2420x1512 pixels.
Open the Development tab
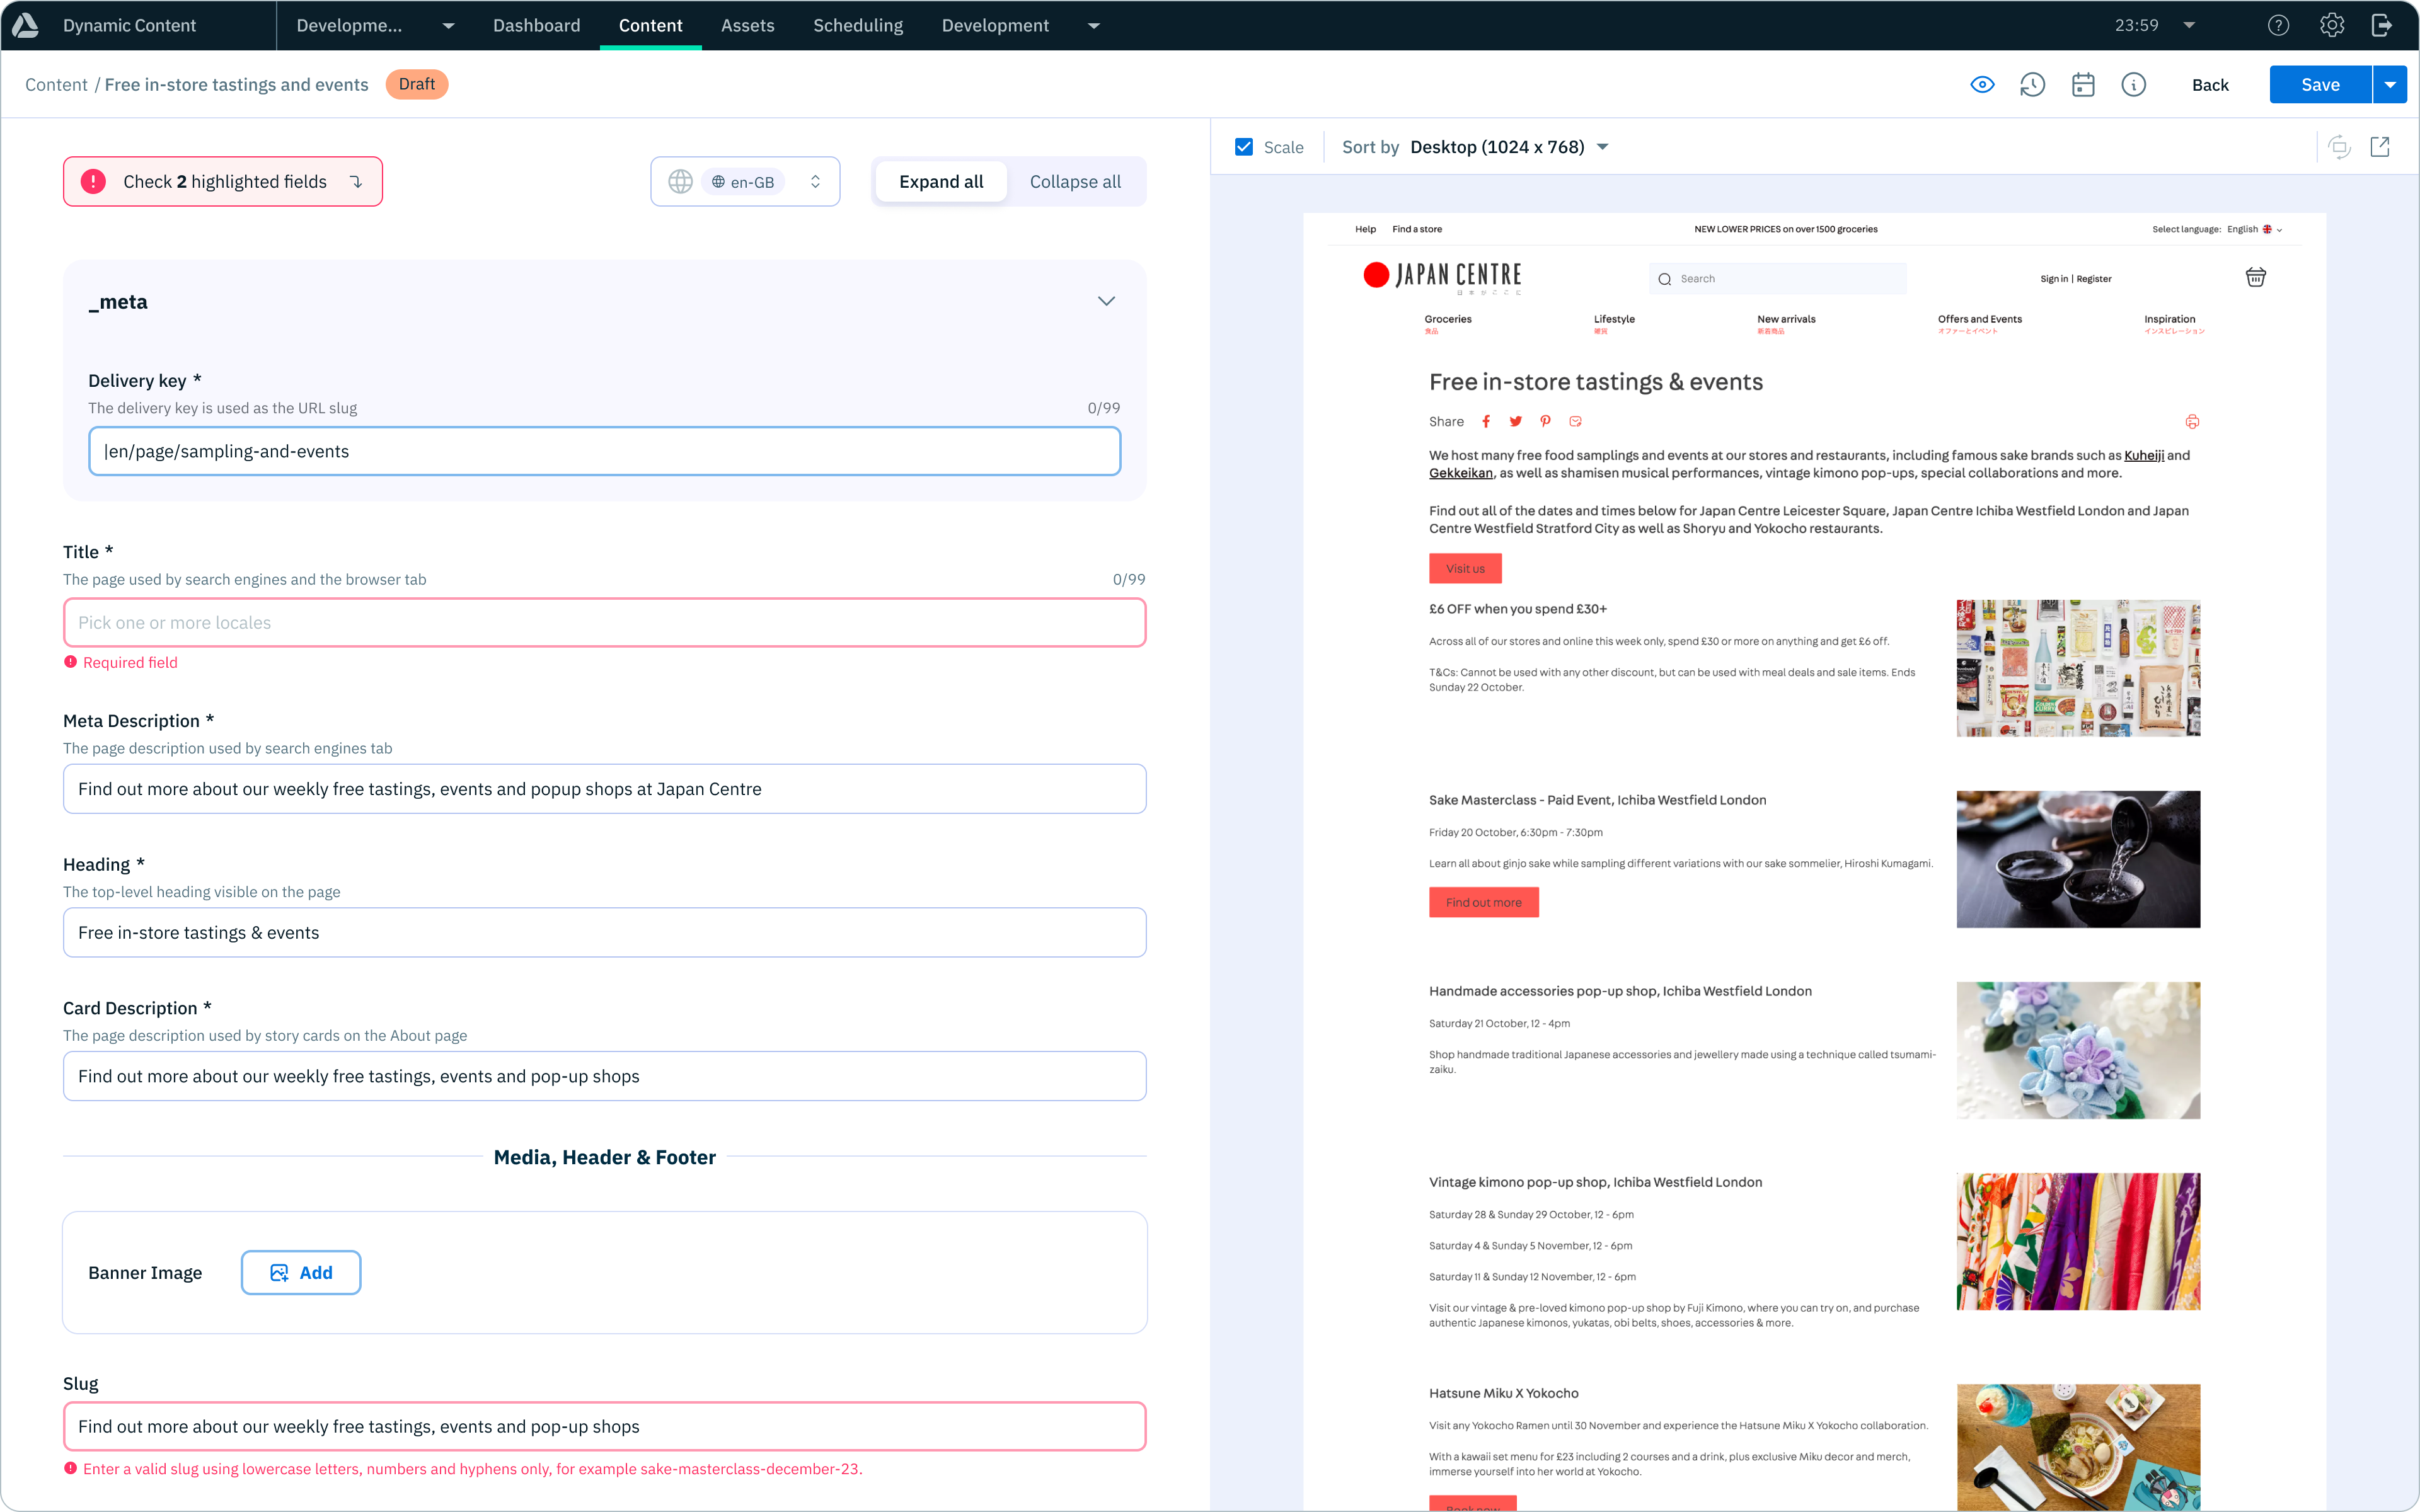(x=995, y=25)
